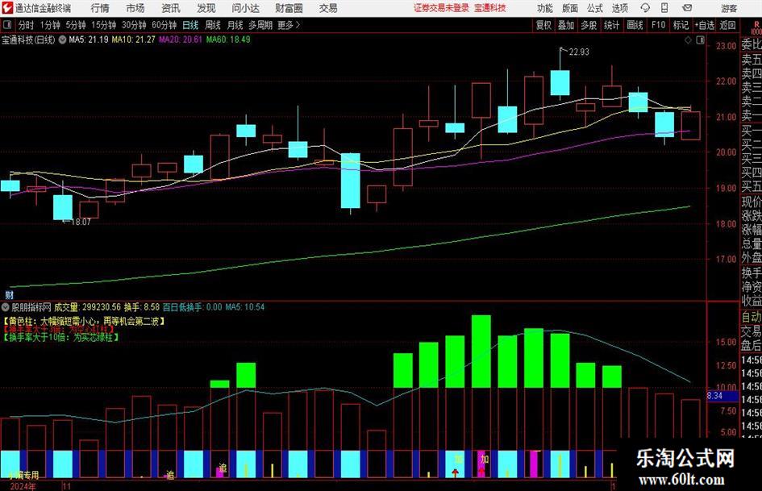Click the 18.07 low price label
This screenshot has height=491, width=762.
81,222
